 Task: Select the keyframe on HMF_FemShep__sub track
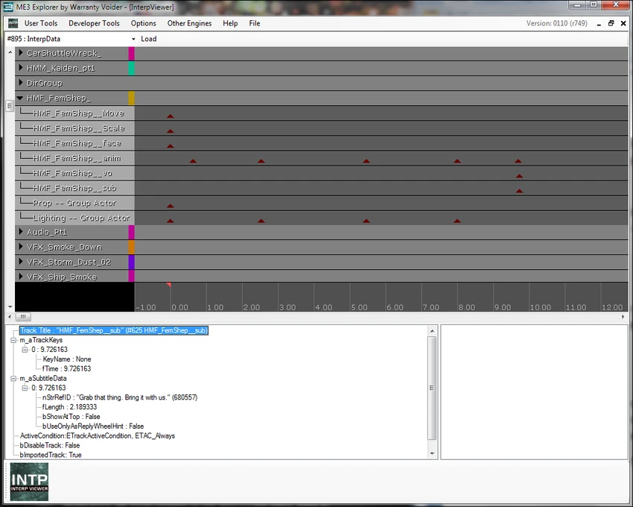click(519, 191)
